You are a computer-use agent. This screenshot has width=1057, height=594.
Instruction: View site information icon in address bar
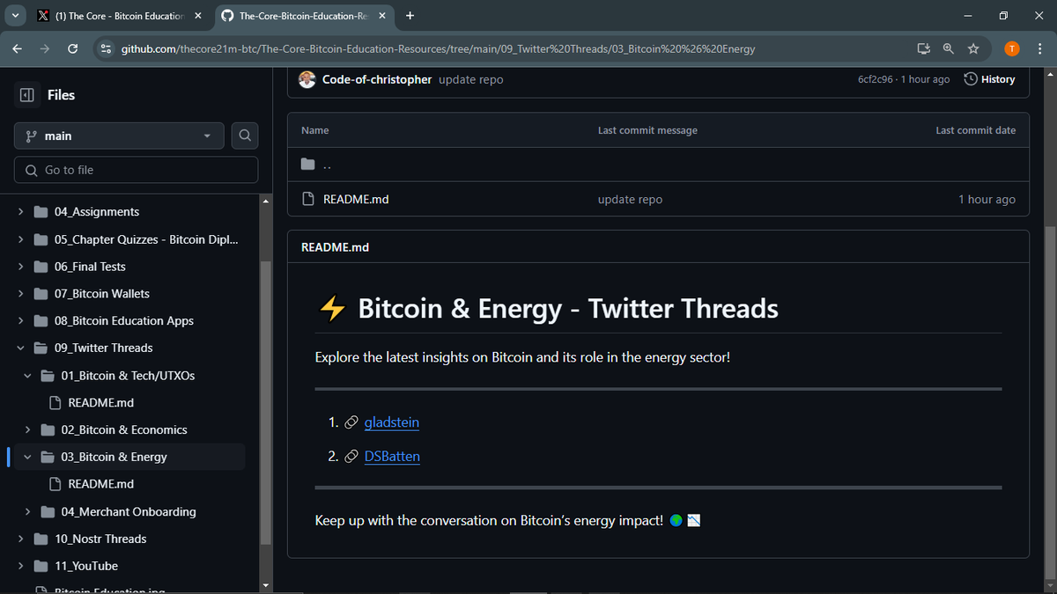click(106, 48)
